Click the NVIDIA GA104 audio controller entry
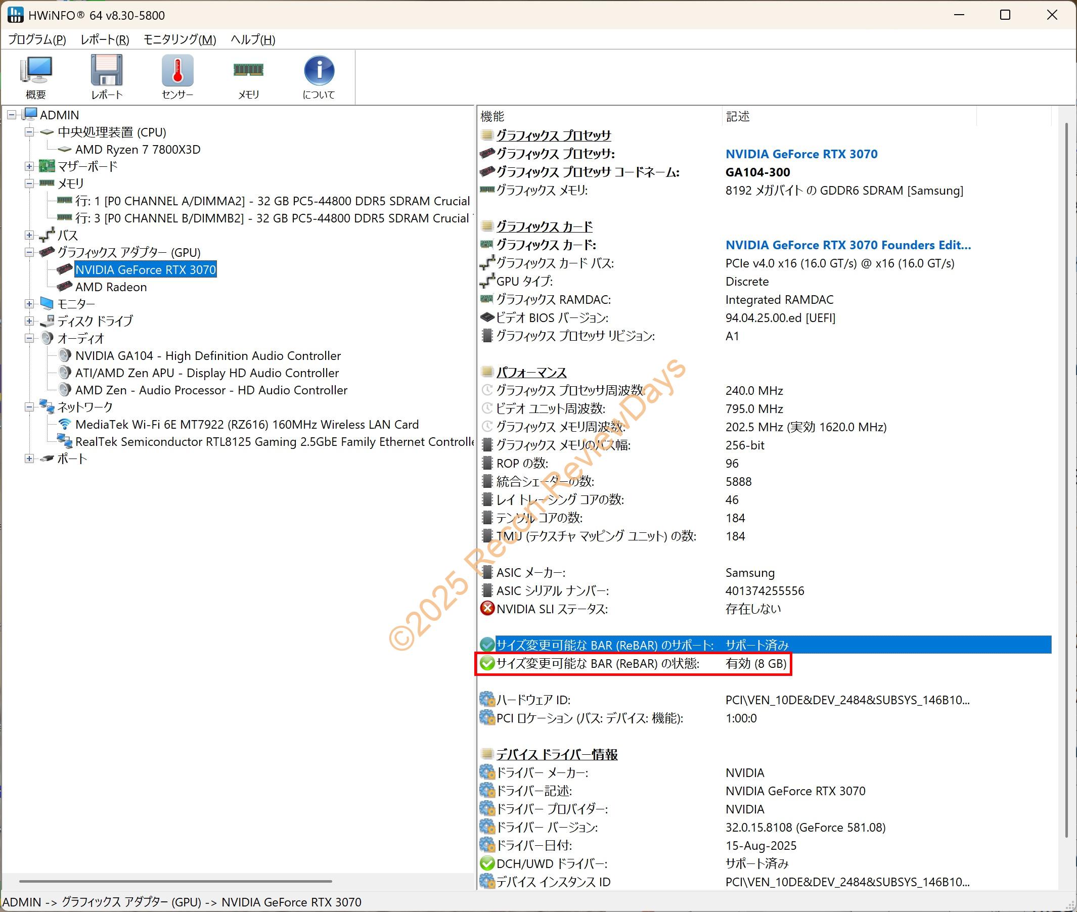The width and height of the screenshot is (1077, 912). click(x=208, y=356)
